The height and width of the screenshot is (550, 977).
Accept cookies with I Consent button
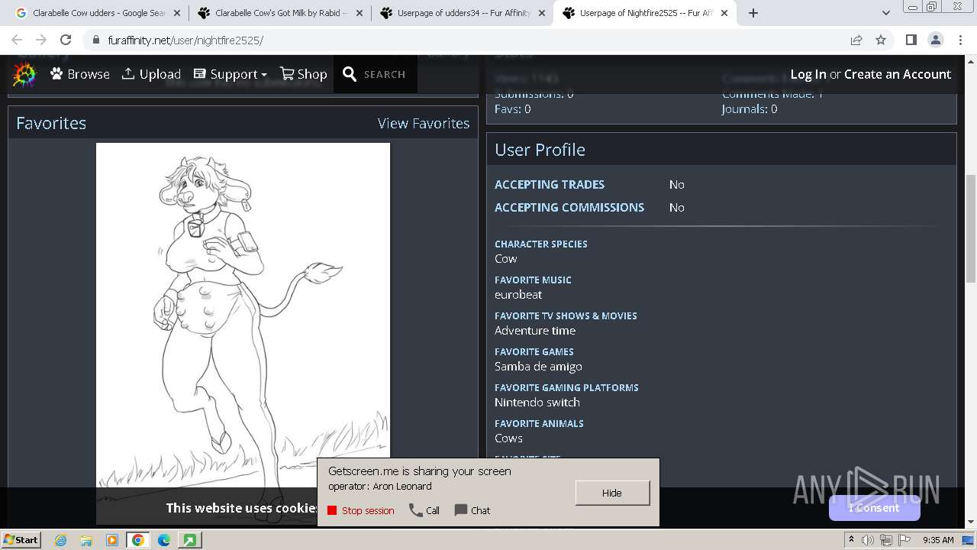pyautogui.click(x=874, y=508)
